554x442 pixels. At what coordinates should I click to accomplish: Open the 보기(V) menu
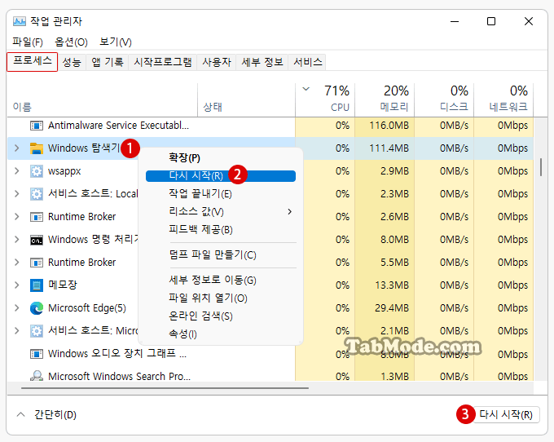tap(116, 42)
